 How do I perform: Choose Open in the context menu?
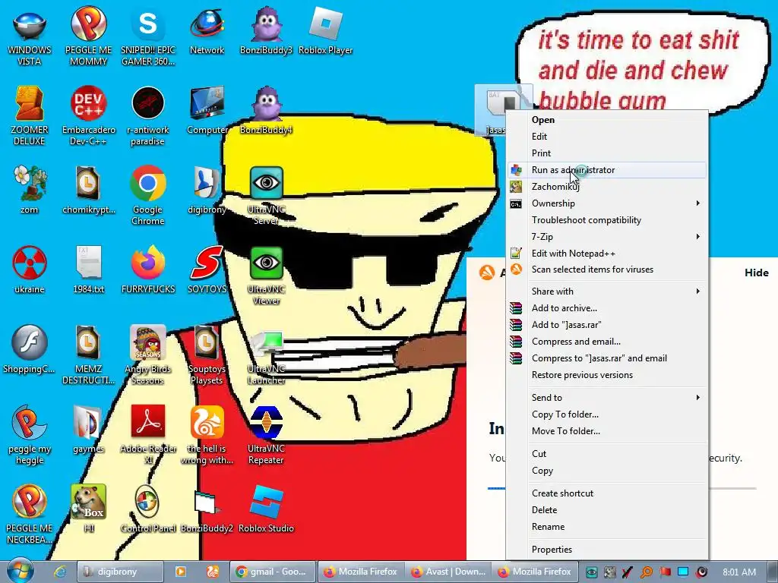pos(607,119)
